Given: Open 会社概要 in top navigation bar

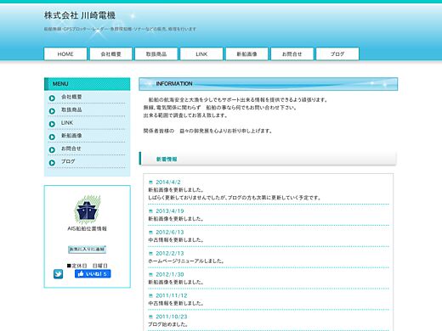Looking at the screenshot, I should pyautogui.click(x=110, y=53).
